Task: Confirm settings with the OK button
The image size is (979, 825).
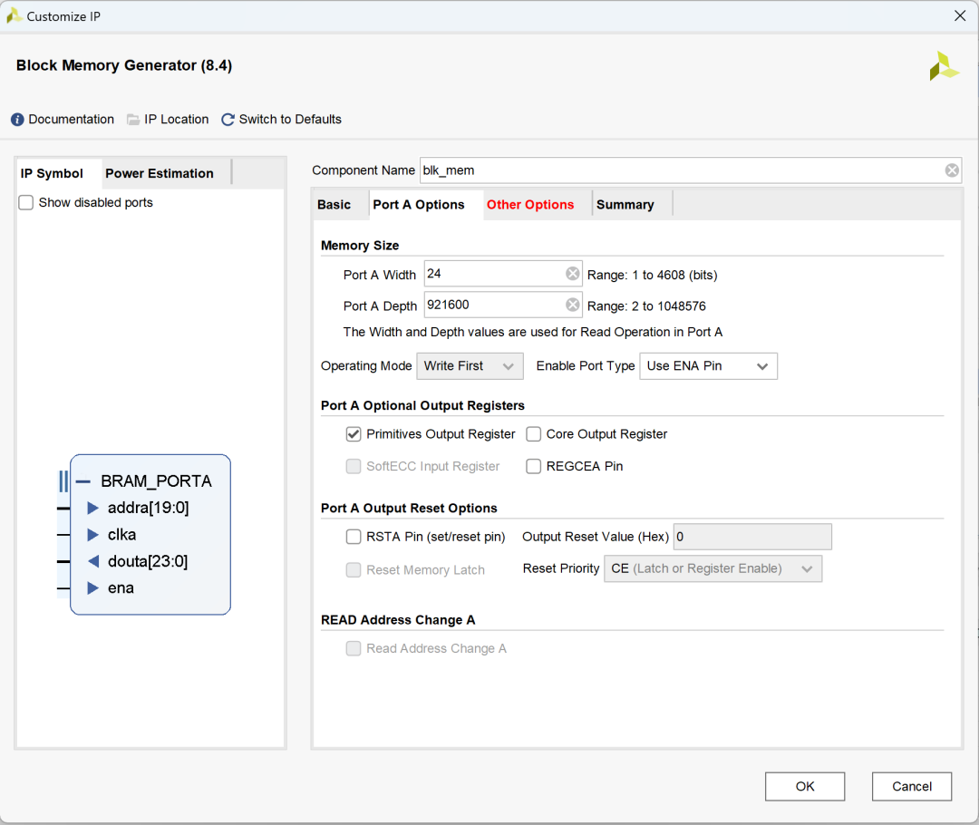Action: click(804, 786)
